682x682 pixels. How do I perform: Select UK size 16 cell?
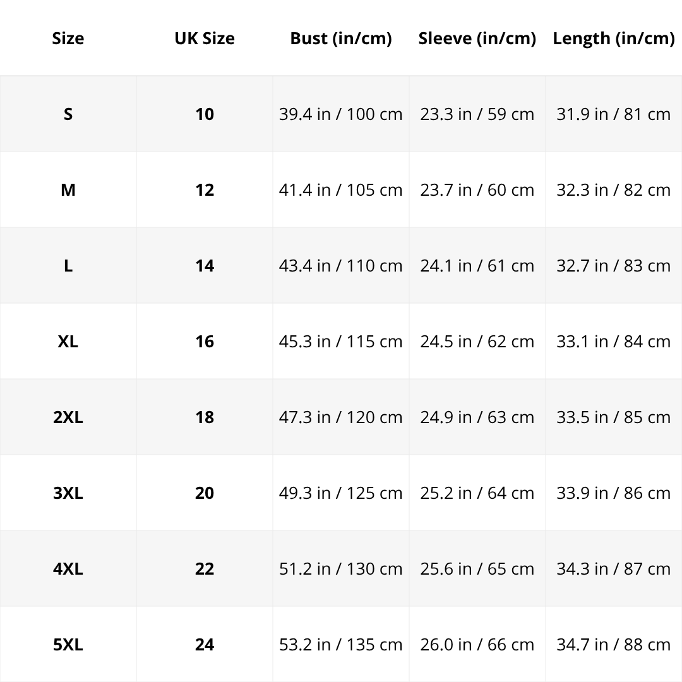[x=205, y=342]
